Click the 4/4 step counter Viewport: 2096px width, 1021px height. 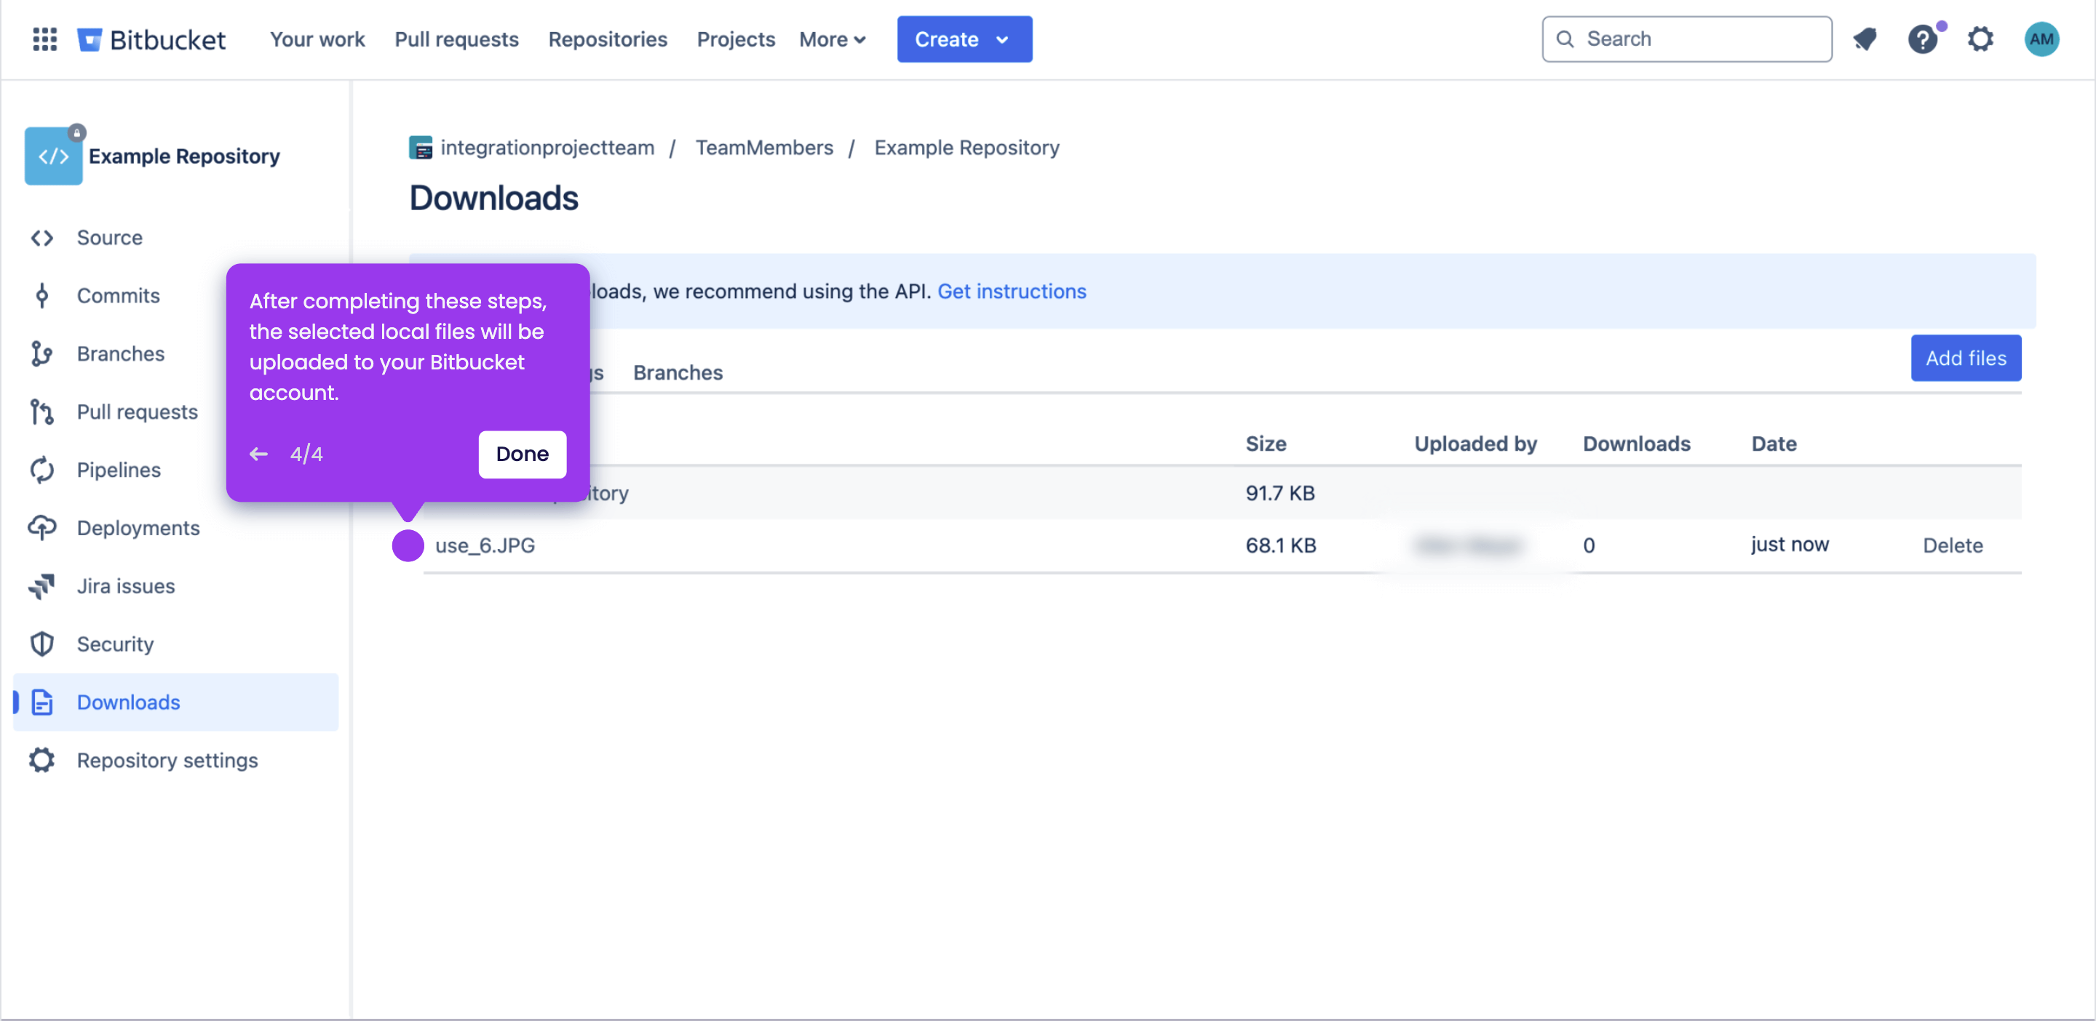tap(306, 454)
